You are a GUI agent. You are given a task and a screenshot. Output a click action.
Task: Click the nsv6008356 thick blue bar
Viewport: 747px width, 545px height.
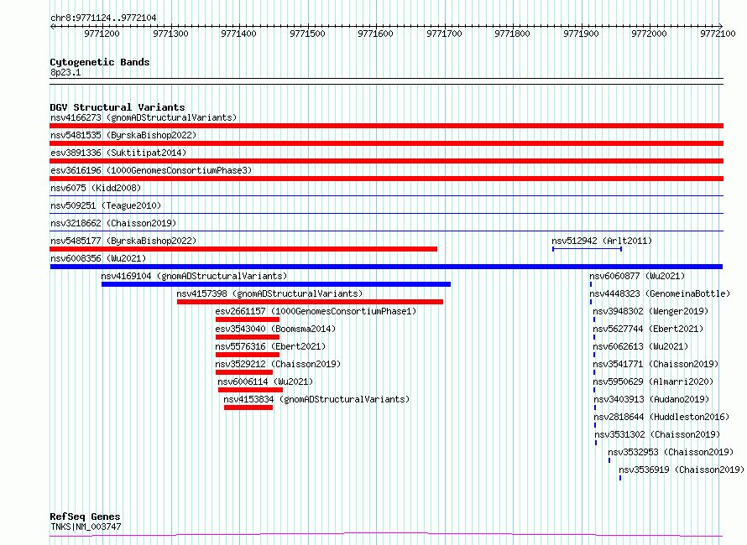pos(386,267)
